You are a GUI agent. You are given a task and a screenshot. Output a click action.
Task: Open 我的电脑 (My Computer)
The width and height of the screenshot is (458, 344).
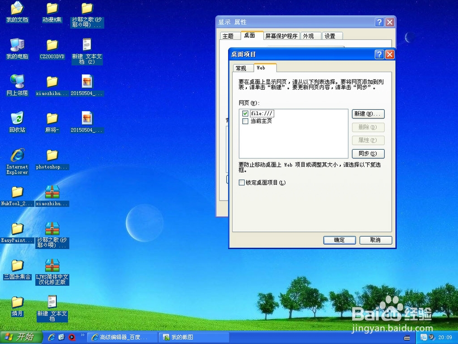[17, 46]
